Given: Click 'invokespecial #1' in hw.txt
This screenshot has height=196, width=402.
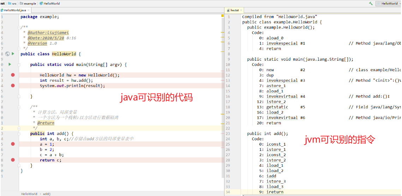Looking at the screenshot, I should [286, 43].
